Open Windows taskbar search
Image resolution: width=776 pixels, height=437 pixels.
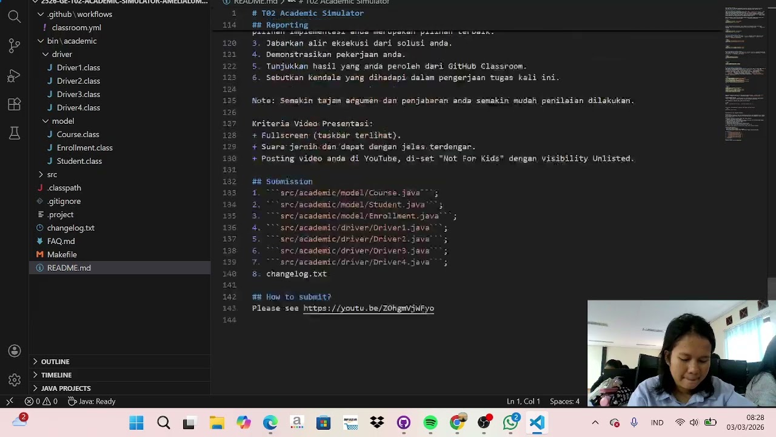pos(163,422)
